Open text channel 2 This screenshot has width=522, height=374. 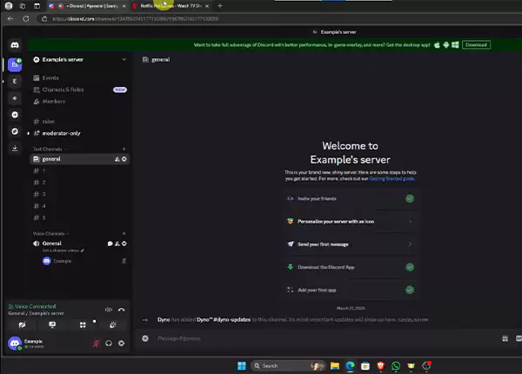(x=78, y=183)
